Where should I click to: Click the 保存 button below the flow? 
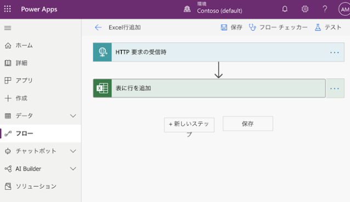(x=248, y=124)
